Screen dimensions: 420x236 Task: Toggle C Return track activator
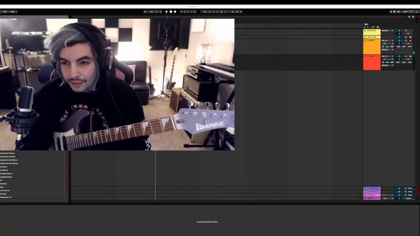click(x=399, y=195)
